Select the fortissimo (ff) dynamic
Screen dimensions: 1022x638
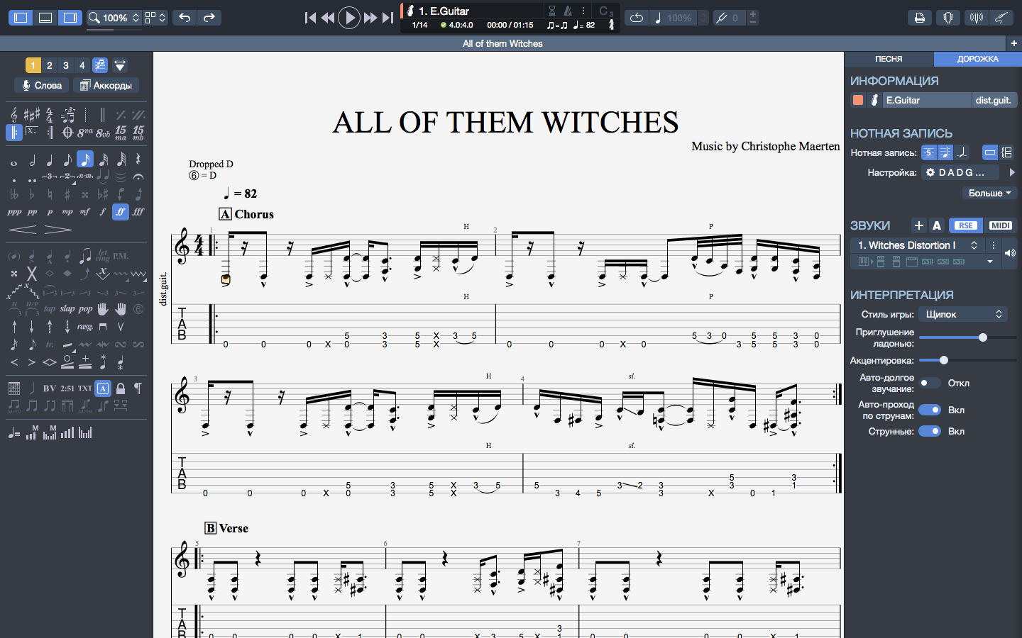(121, 211)
